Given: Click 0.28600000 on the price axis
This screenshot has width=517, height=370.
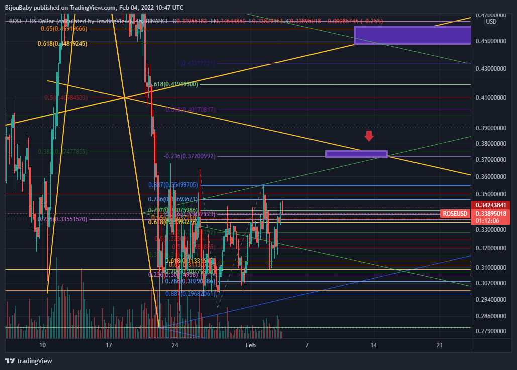Looking at the screenshot, I should pyautogui.click(x=491, y=316).
